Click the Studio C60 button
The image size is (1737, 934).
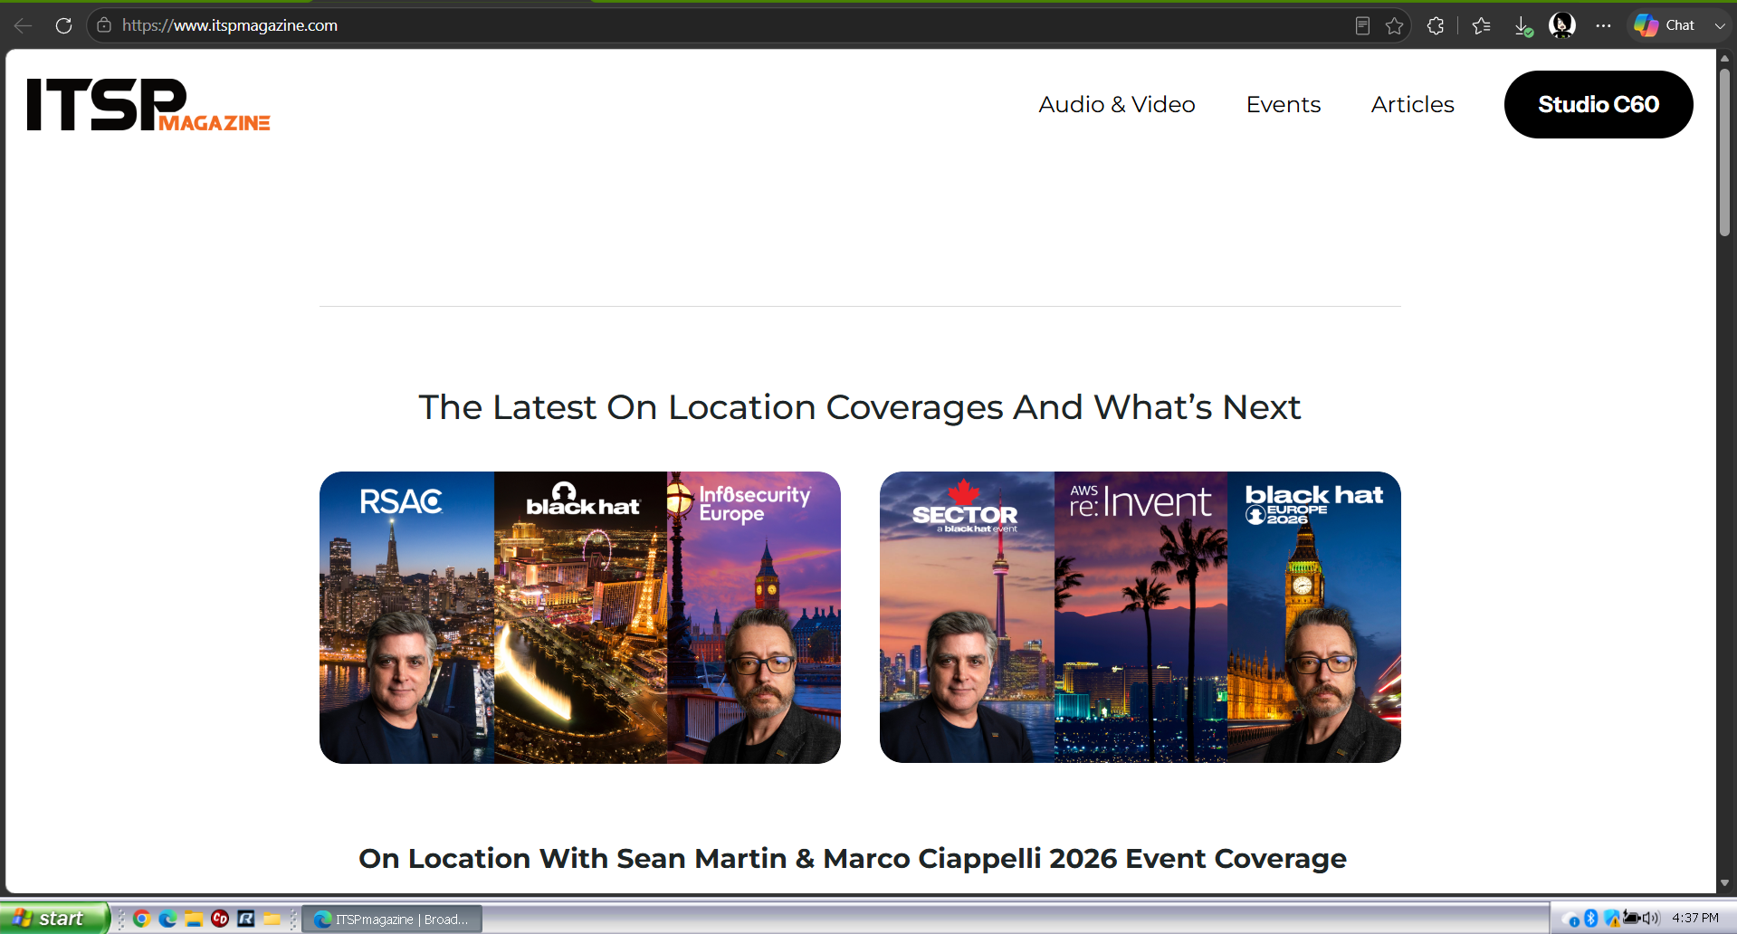[1599, 104]
